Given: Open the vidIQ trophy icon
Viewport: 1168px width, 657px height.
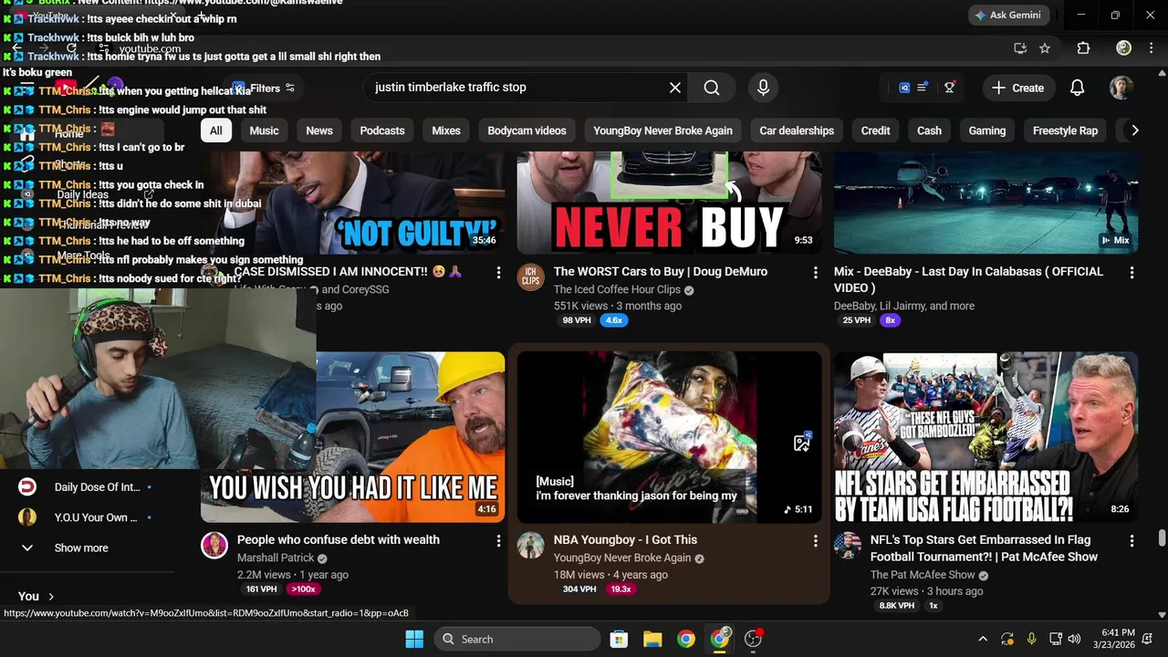Looking at the screenshot, I should (x=950, y=88).
